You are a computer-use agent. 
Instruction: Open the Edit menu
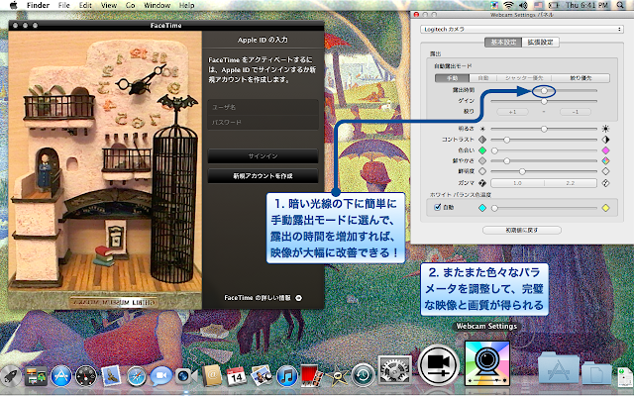[x=85, y=5]
